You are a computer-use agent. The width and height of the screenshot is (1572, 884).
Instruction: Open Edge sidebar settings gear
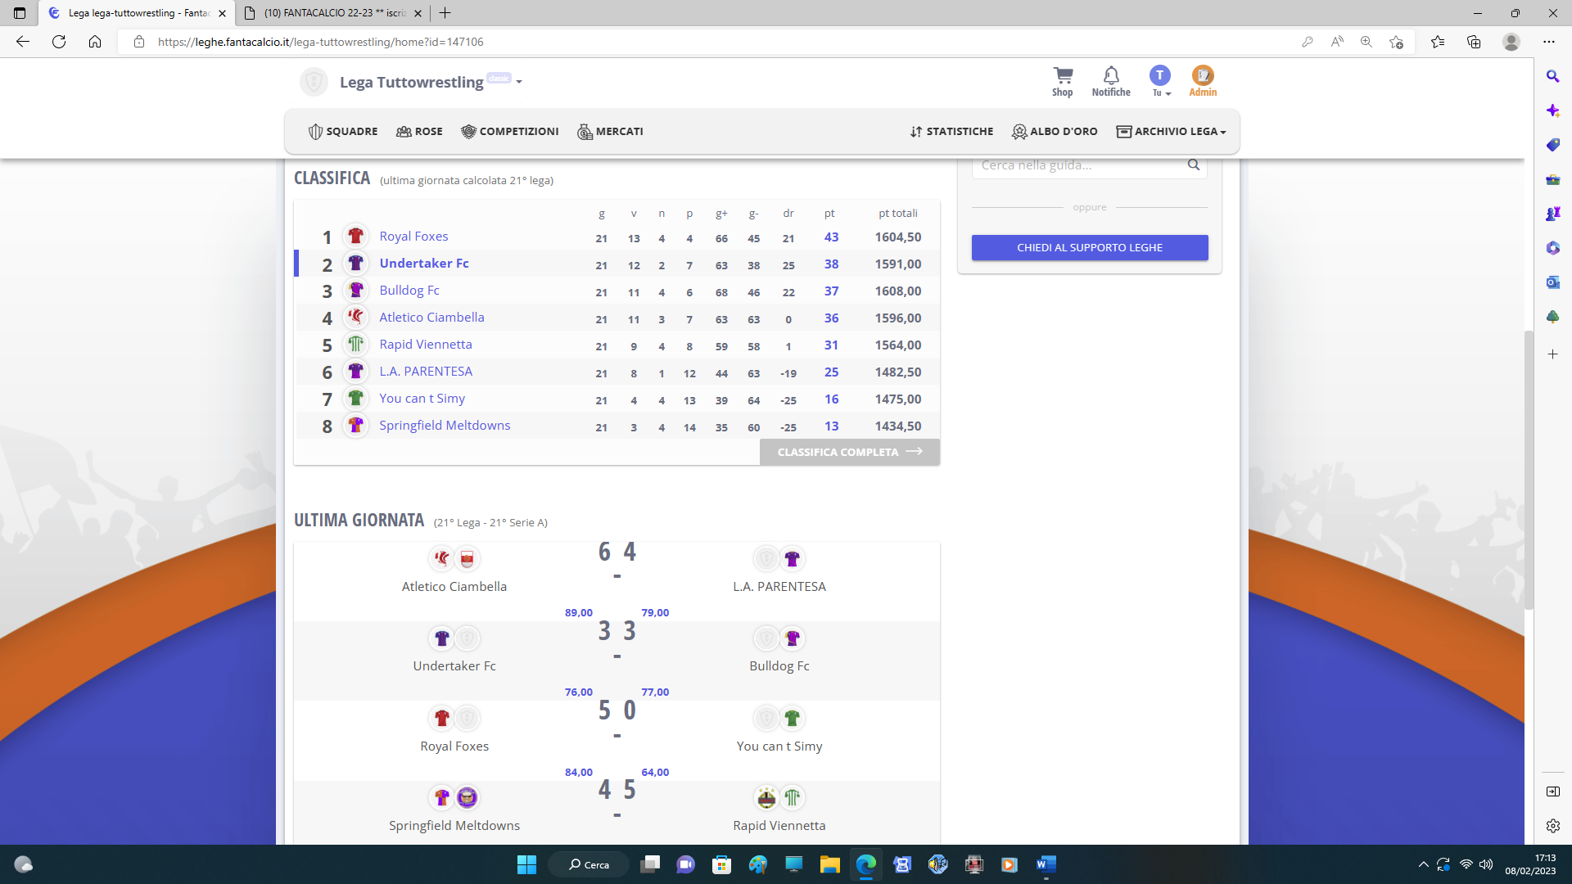[x=1553, y=826]
